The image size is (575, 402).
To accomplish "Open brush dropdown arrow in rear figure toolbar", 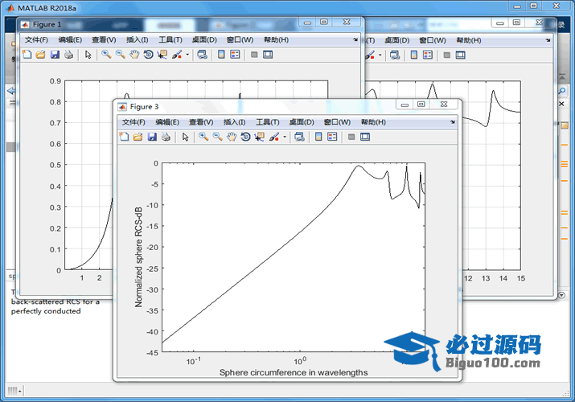I will [x=380, y=55].
